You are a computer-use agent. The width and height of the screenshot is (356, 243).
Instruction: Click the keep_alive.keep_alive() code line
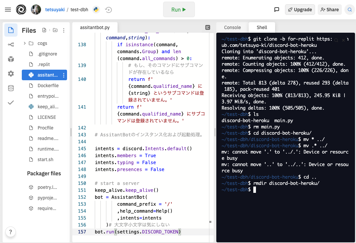(127, 190)
